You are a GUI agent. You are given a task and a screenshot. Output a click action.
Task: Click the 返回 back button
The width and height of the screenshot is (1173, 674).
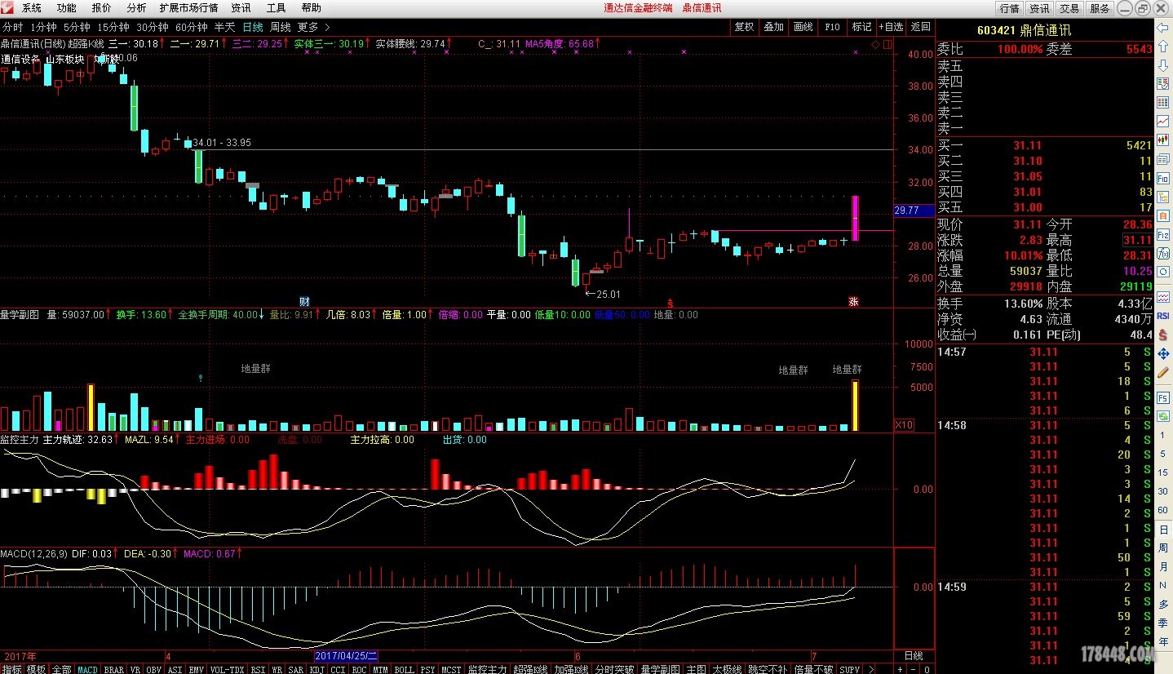[x=920, y=27]
